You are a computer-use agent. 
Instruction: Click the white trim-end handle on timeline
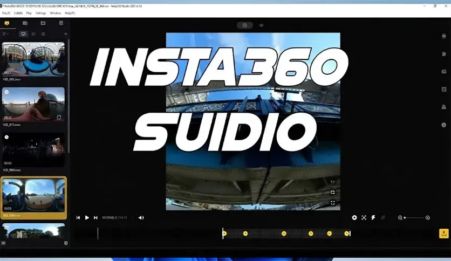point(350,233)
